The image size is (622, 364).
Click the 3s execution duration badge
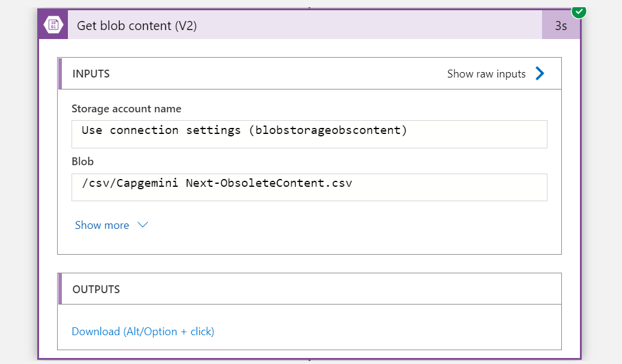coord(561,25)
